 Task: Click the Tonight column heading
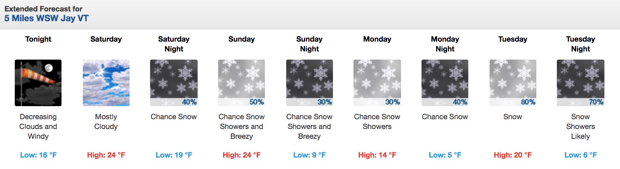38,39
